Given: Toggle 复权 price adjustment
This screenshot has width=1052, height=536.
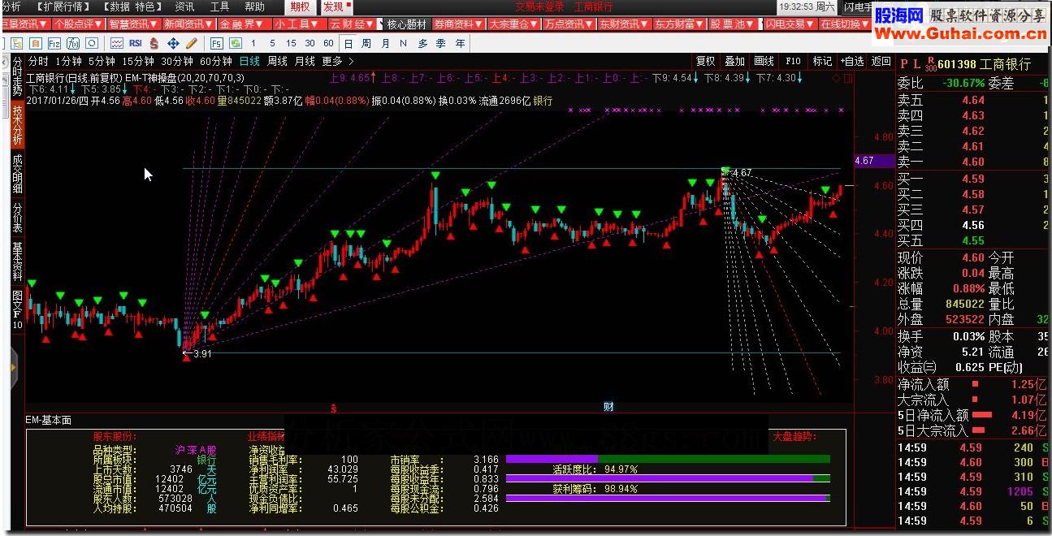Looking at the screenshot, I should point(705,62).
